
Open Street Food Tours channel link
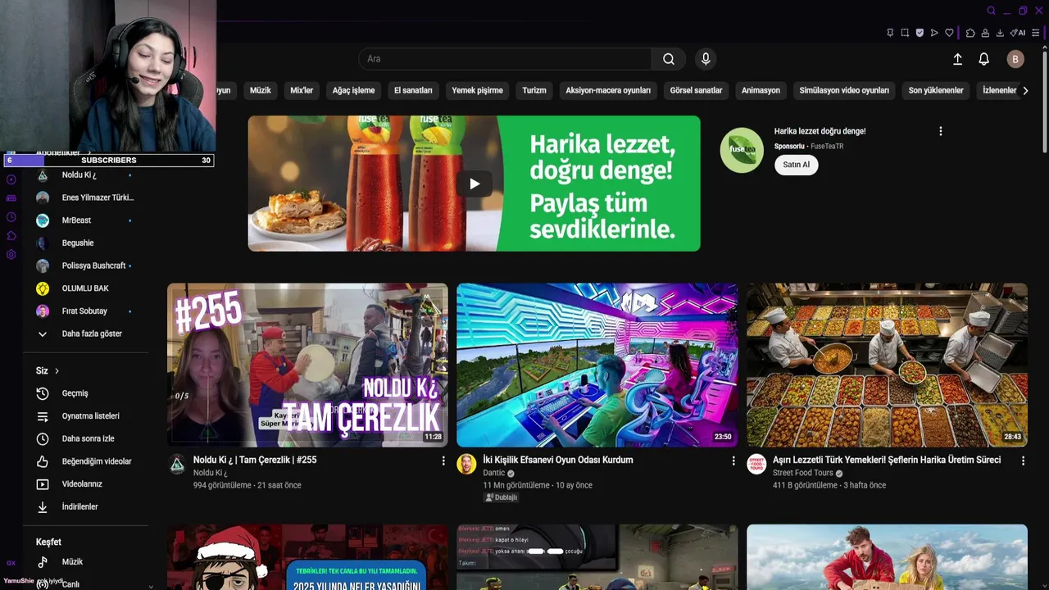802,473
